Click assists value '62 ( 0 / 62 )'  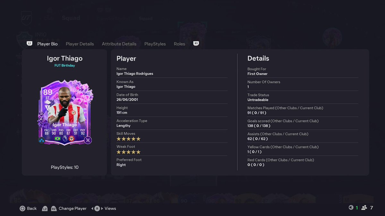coord(258,139)
